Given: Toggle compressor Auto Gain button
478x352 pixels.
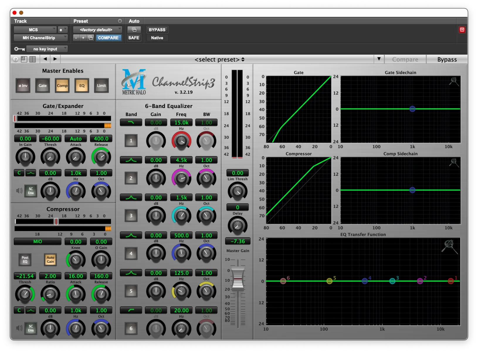Looking at the screenshot, I should tap(50, 260).
